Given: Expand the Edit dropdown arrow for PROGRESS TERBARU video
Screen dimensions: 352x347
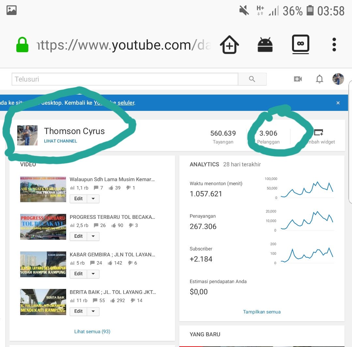Looking at the screenshot, I should tap(93, 236).
